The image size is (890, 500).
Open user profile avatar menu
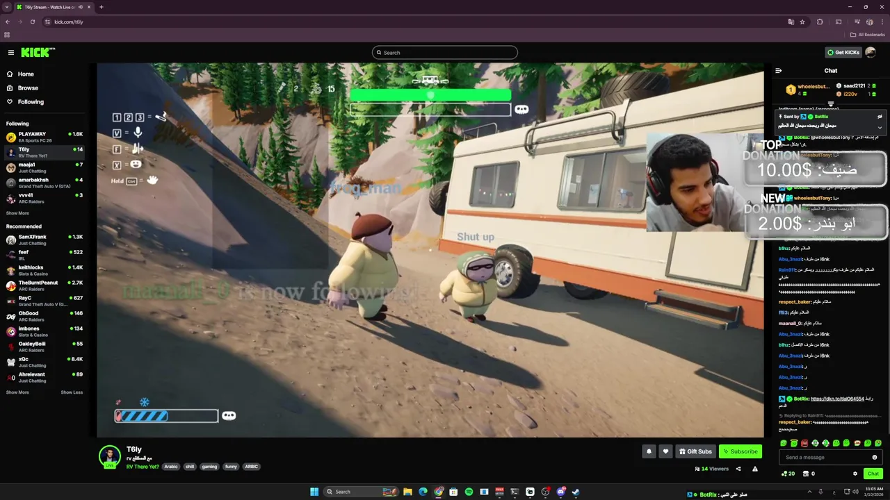(x=871, y=53)
